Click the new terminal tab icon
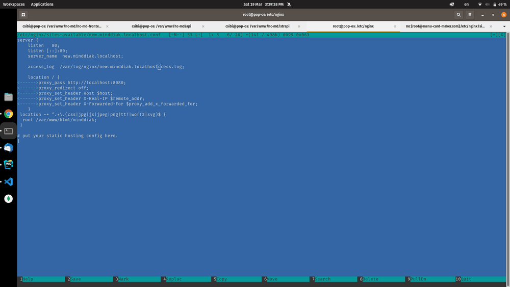This screenshot has height=287, width=510. click(x=23, y=15)
